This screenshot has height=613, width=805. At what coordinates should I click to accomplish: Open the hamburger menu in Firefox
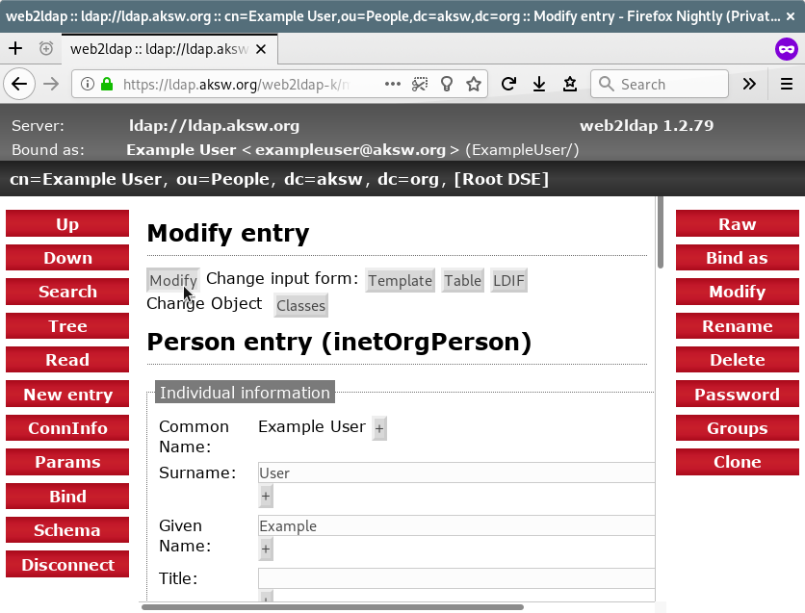pos(787,84)
